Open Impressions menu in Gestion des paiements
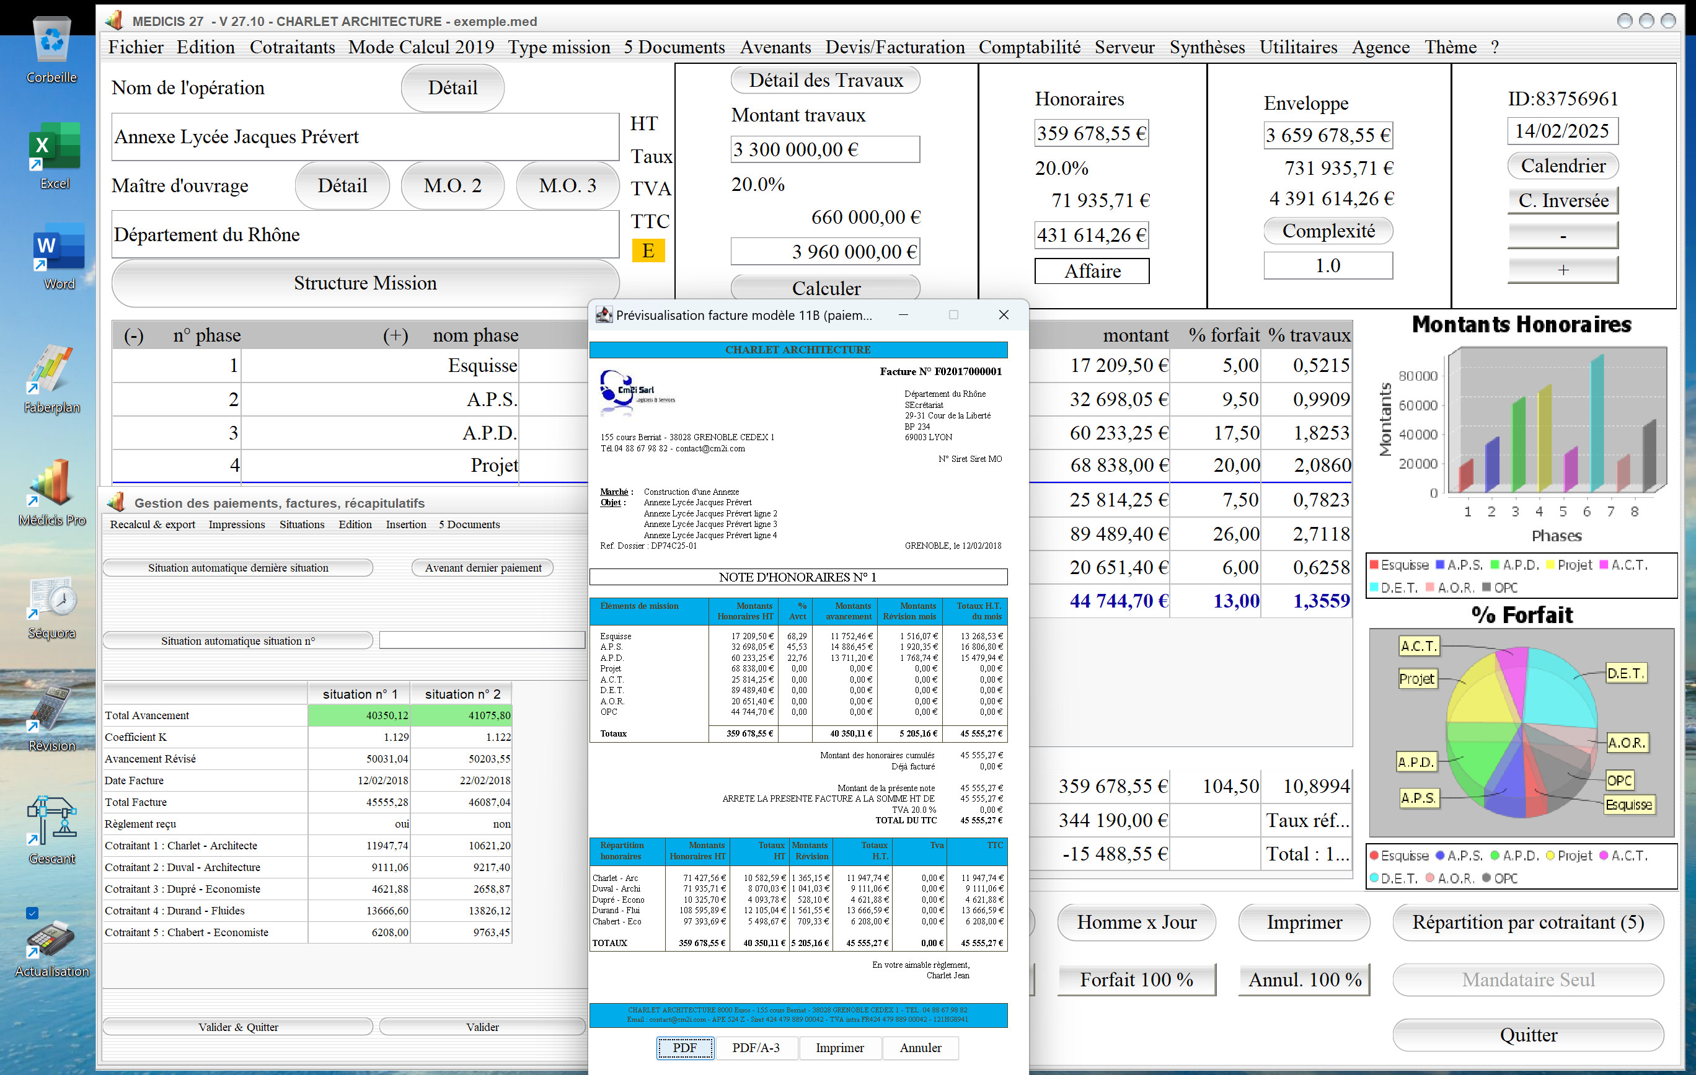 (x=237, y=524)
